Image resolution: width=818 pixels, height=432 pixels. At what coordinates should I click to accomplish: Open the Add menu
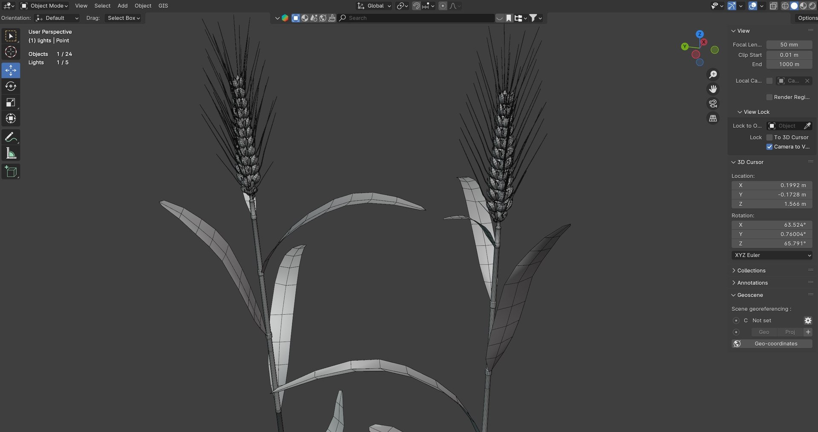pyautogui.click(x=122, y=6)
